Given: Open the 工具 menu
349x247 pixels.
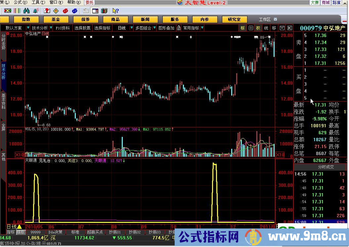Looking at the screenshot, I should pos(35,2).
